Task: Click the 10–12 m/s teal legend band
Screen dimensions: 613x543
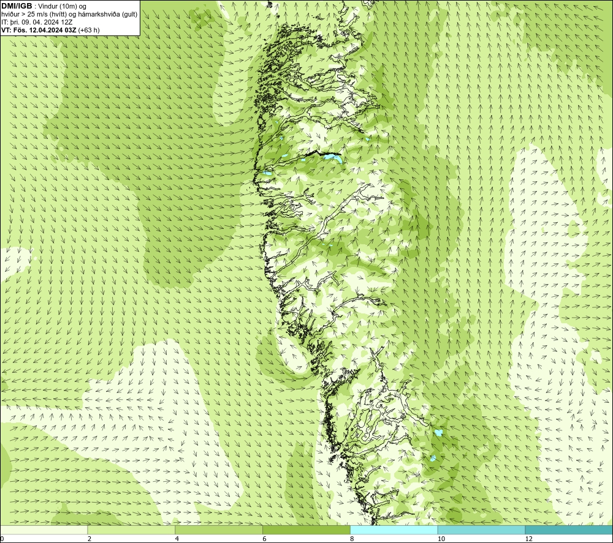Action: pyautogui.click(x=482, y=530)
